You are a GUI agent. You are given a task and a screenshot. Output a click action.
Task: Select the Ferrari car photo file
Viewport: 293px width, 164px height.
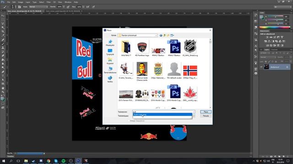point(126,95)
